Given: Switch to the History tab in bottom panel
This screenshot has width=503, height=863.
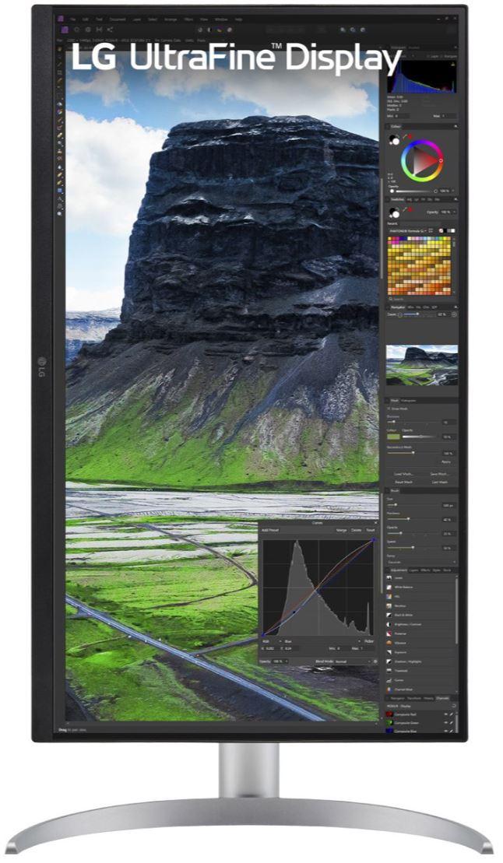Looking at the screenshot, I should point(428,699).
